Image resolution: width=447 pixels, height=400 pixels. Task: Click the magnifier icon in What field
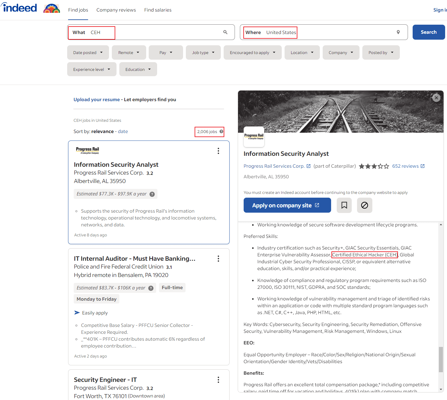(225, 32)
